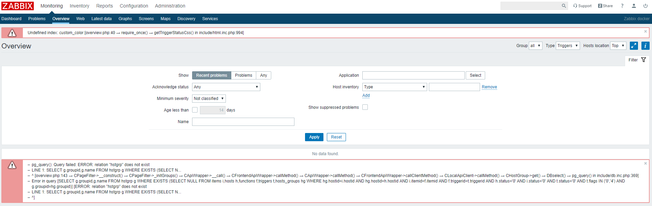Image resolution: width=652 pixels, height=206 pixels.
Task: Click the blue info icon
Action: coord(646,46)
